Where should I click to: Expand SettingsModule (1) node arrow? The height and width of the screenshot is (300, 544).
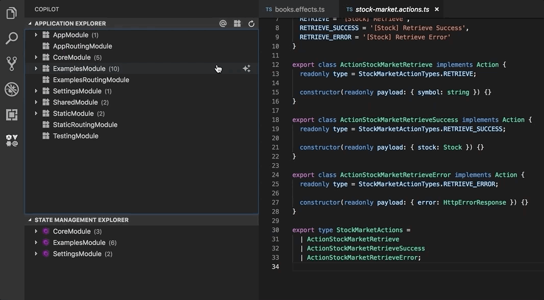point(36,91)
